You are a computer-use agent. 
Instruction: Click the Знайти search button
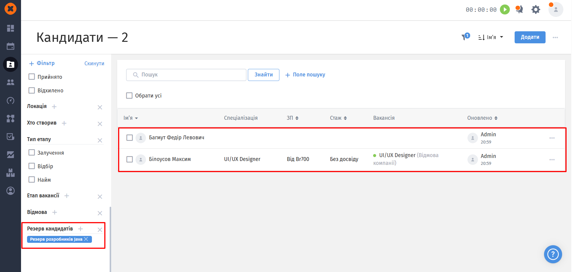[x=263, y=75]
